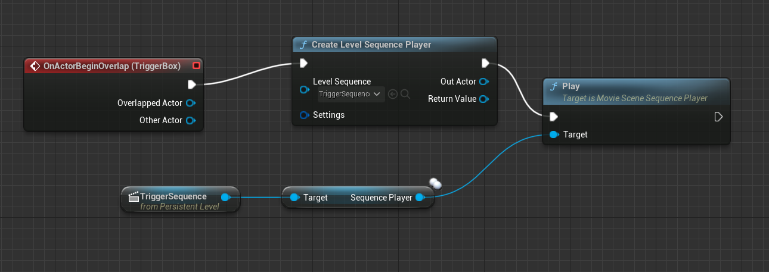This screenshot has height=272, width=769.
Task: Click the Out Actor output pin
Action: point(483,82)
